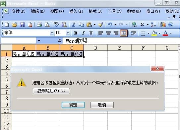Toggle Bold formatting button
Viewport: 180px width, 130px height.
76,33
